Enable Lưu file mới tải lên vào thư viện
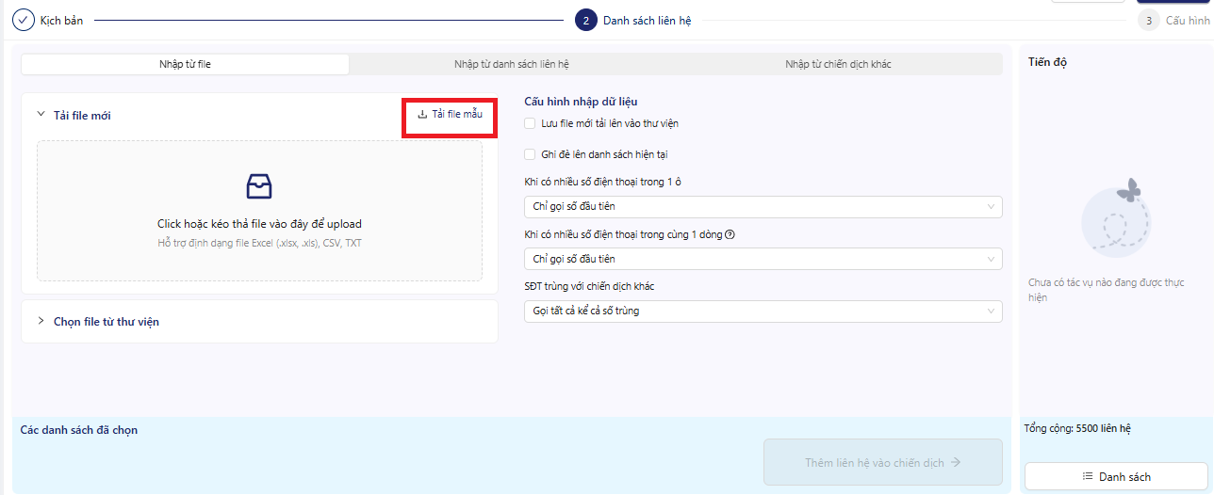1214x495 pixels. pos(530,123)
